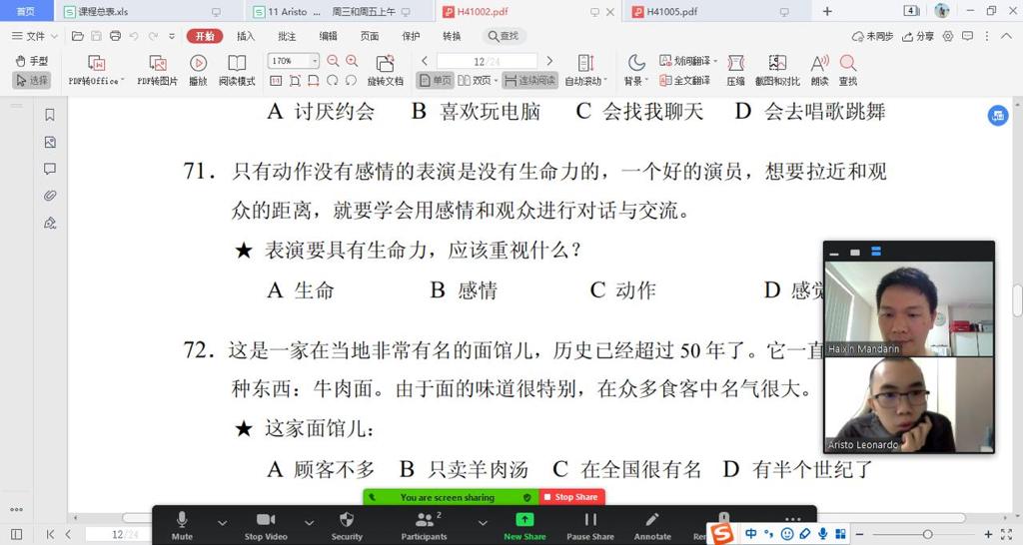Expand audio options arrow next to Mute
Screen dimensions: 1023x545
223,523
